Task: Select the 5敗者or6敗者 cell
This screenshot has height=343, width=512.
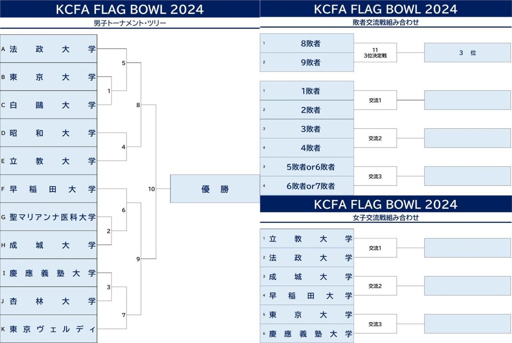Action: [307, 167]
